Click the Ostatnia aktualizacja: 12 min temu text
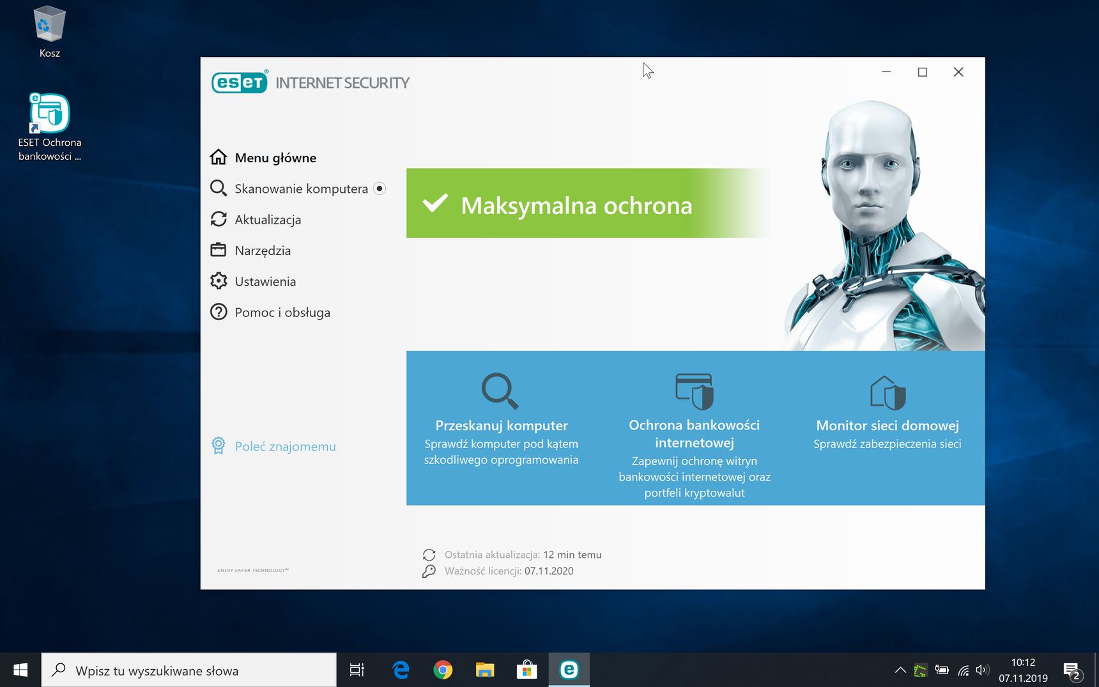Viewport: 1099px width, 687px height. pos(523,555)
